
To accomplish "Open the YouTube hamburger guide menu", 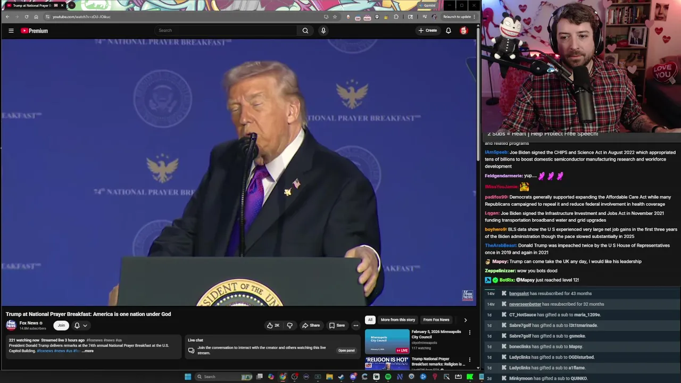I will 11,30.
